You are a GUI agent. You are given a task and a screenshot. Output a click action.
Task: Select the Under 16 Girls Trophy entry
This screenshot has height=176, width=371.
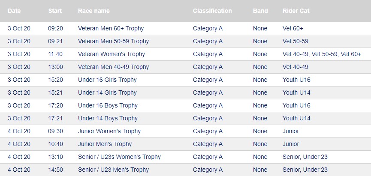tap(107, 80)
